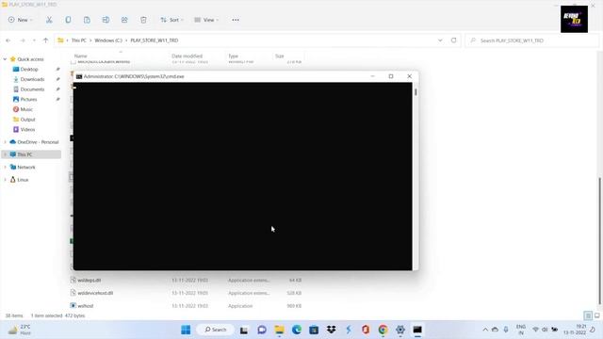The width and height of the screenshot is (603, 339).
Task: Go back with the back arrow
Action: tap(8, 40)
